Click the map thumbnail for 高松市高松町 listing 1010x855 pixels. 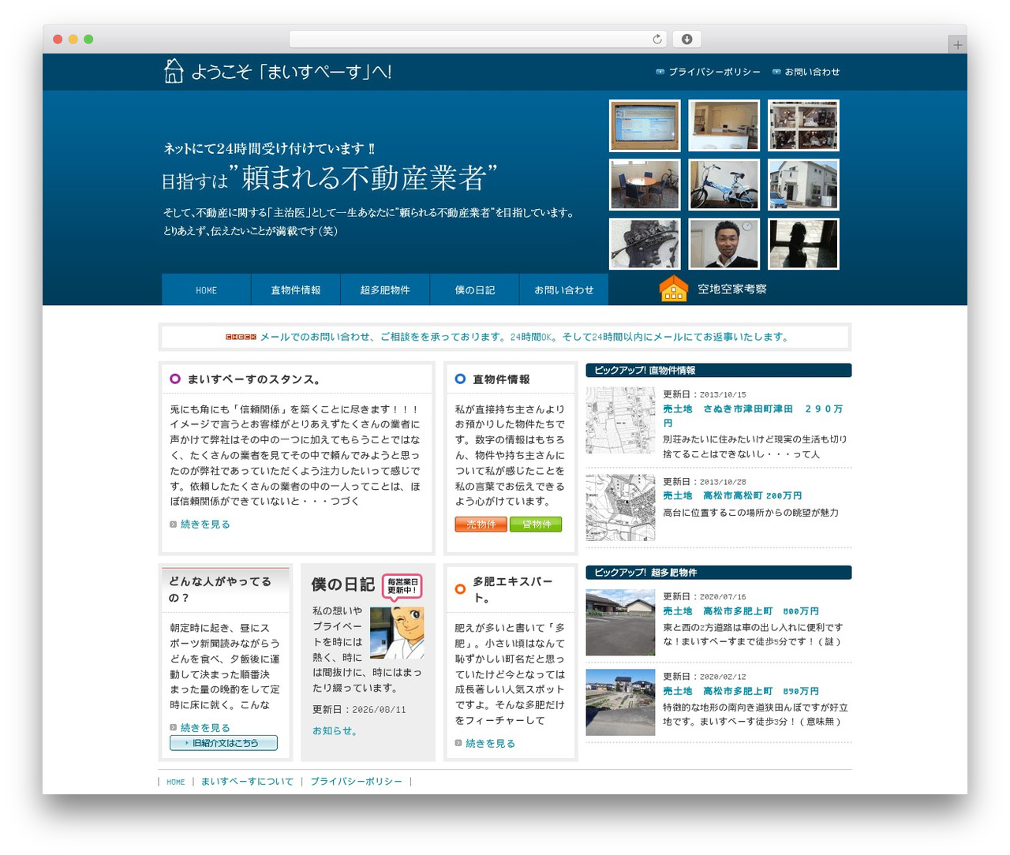pos(620,507)
